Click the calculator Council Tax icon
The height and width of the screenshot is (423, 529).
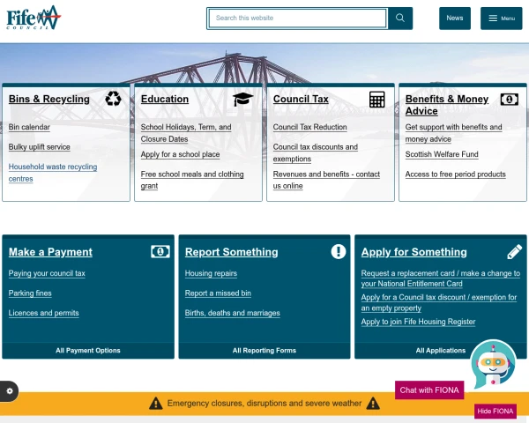376,100
